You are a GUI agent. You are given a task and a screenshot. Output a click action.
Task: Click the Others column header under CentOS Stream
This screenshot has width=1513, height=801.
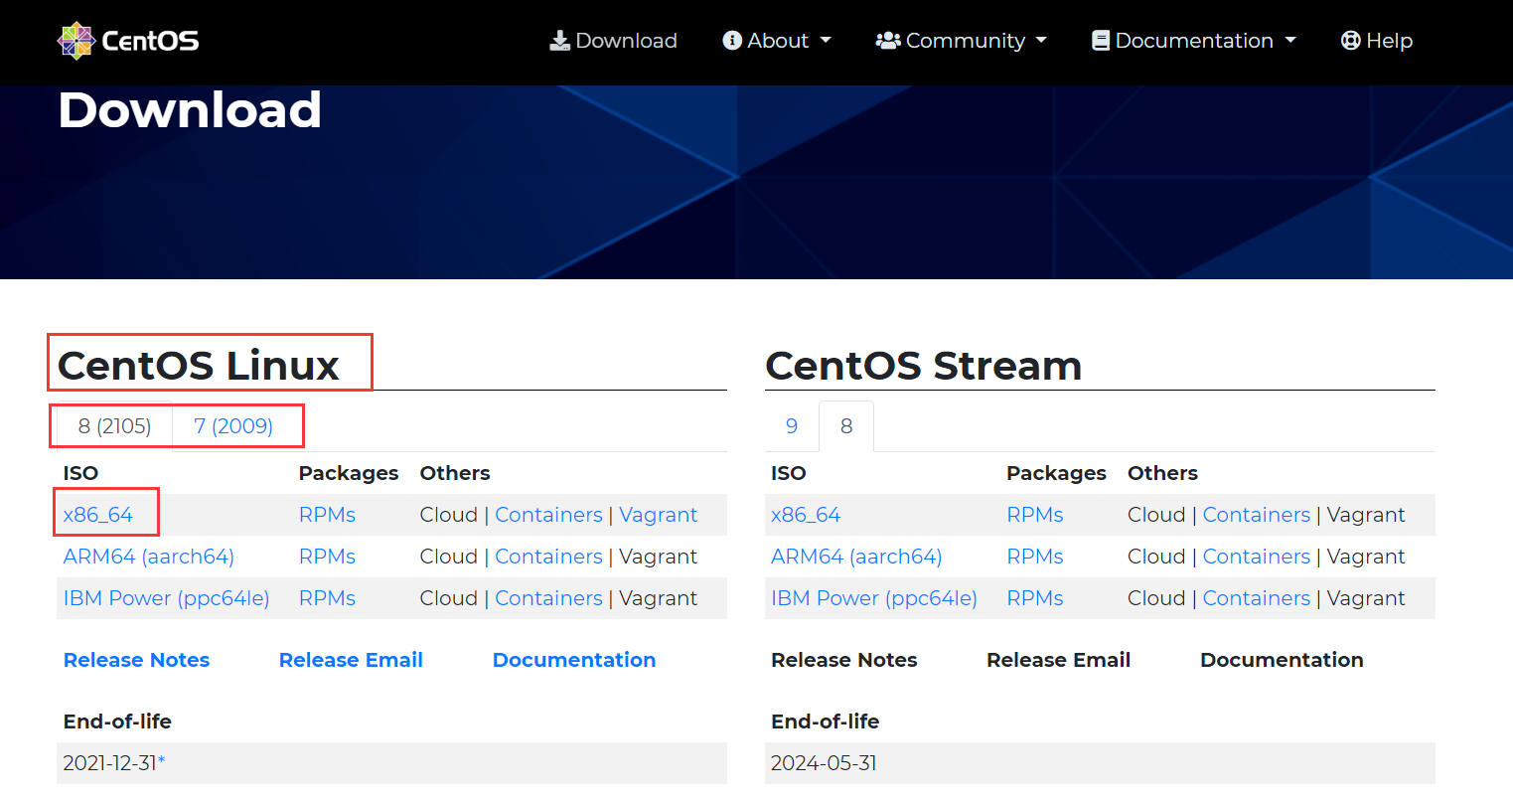1162,473
